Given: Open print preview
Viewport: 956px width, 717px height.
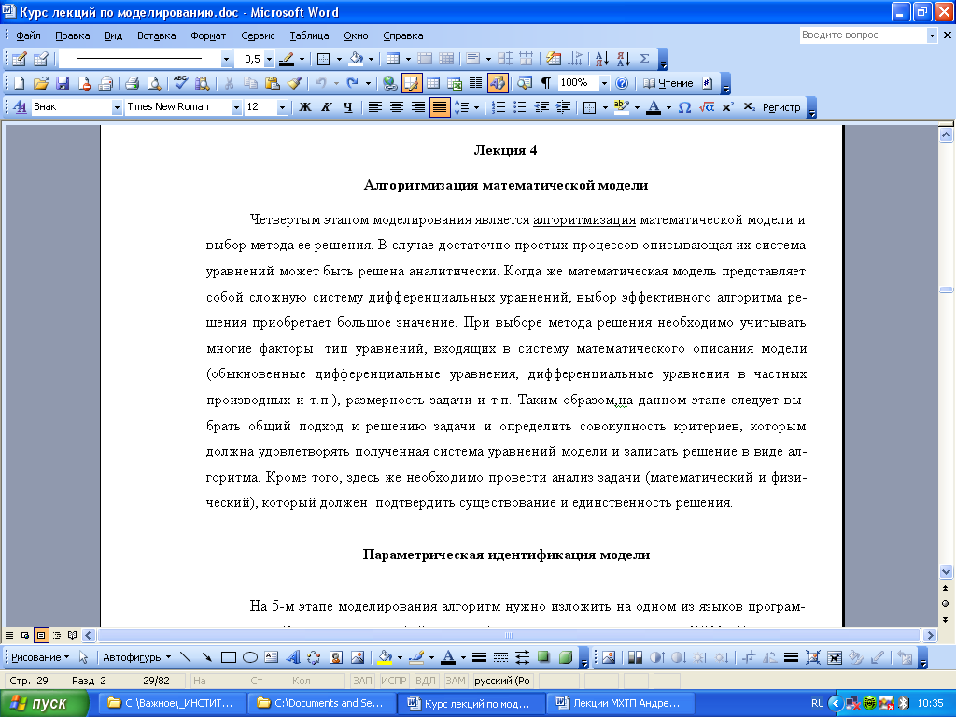Looking at the screenshot, I should coord(154,83).
